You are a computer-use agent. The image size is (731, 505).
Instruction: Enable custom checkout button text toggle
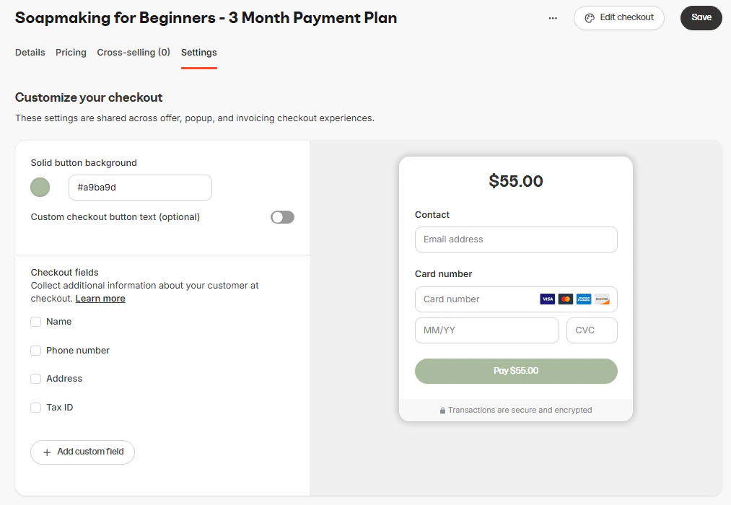[282, 217]
